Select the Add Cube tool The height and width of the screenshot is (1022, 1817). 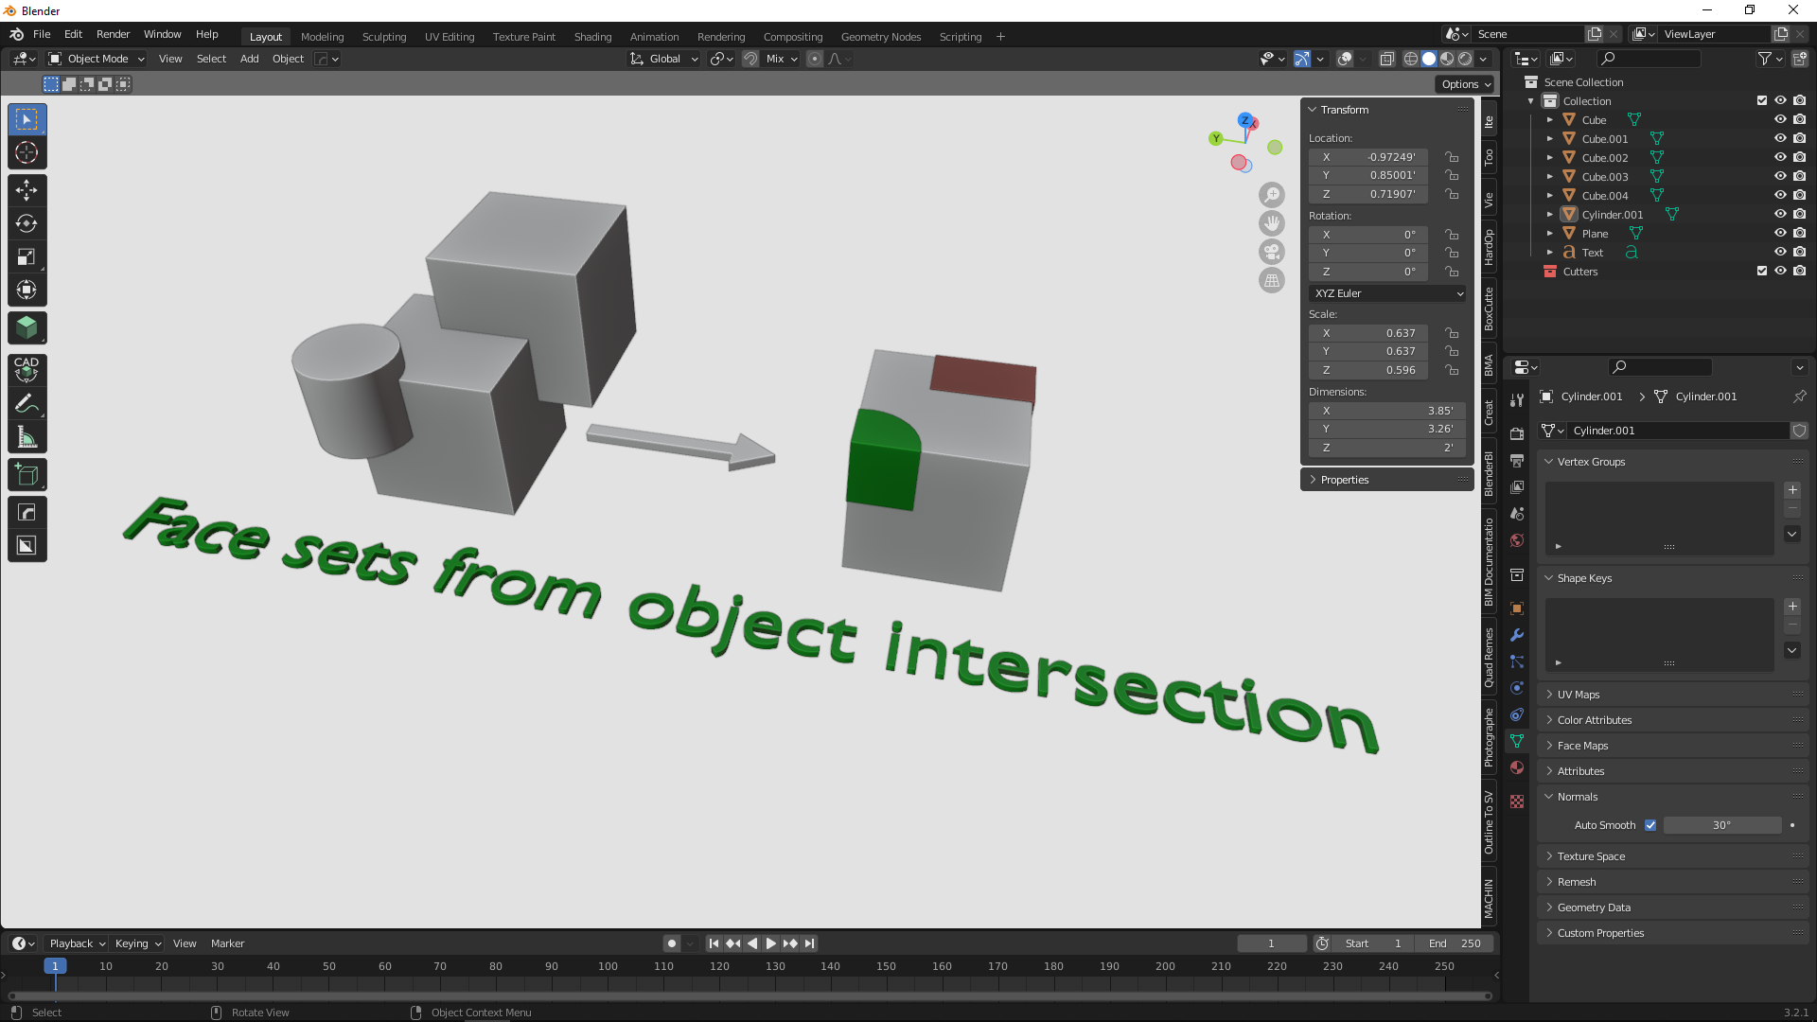tap(26, 475)
